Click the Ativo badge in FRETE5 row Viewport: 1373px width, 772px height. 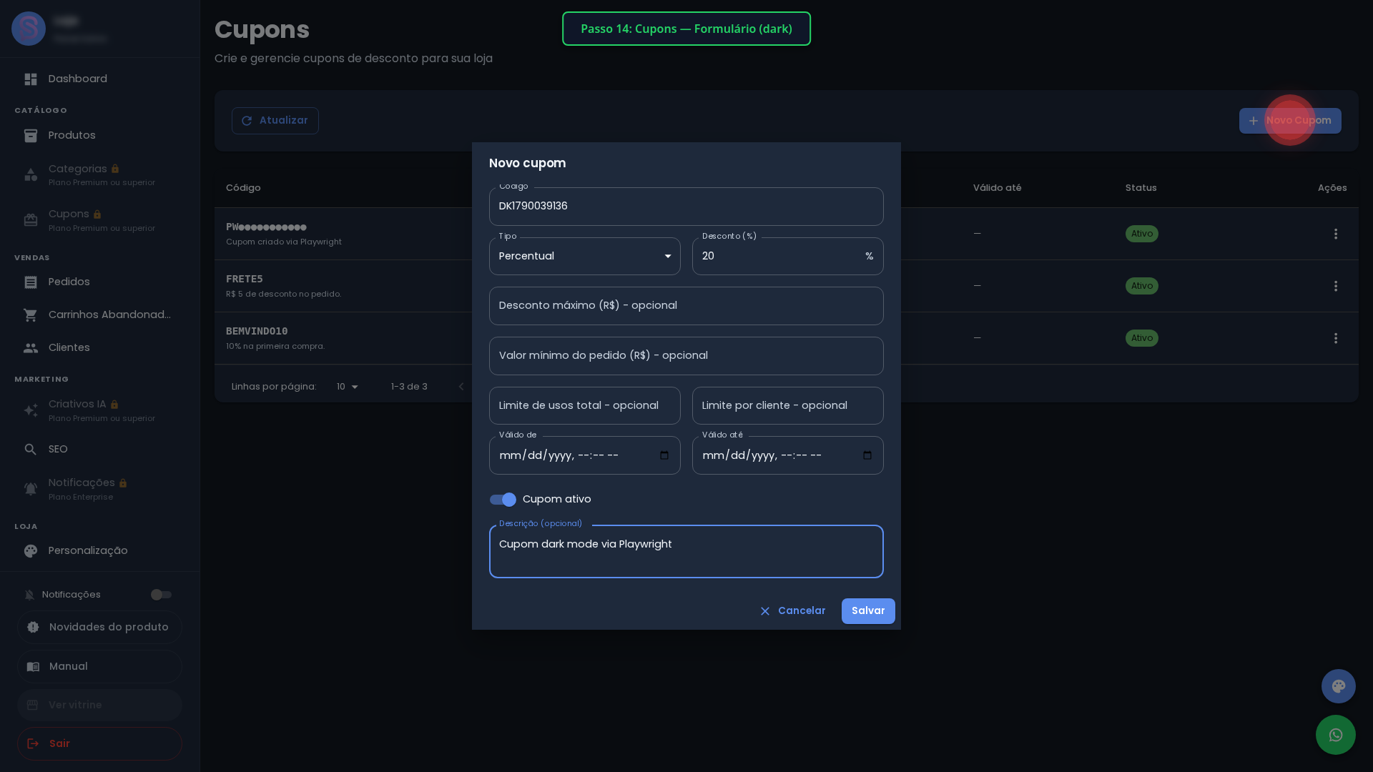coord(1142,286)
